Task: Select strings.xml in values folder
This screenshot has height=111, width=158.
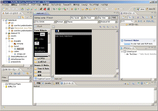Action: coord(20,54)
